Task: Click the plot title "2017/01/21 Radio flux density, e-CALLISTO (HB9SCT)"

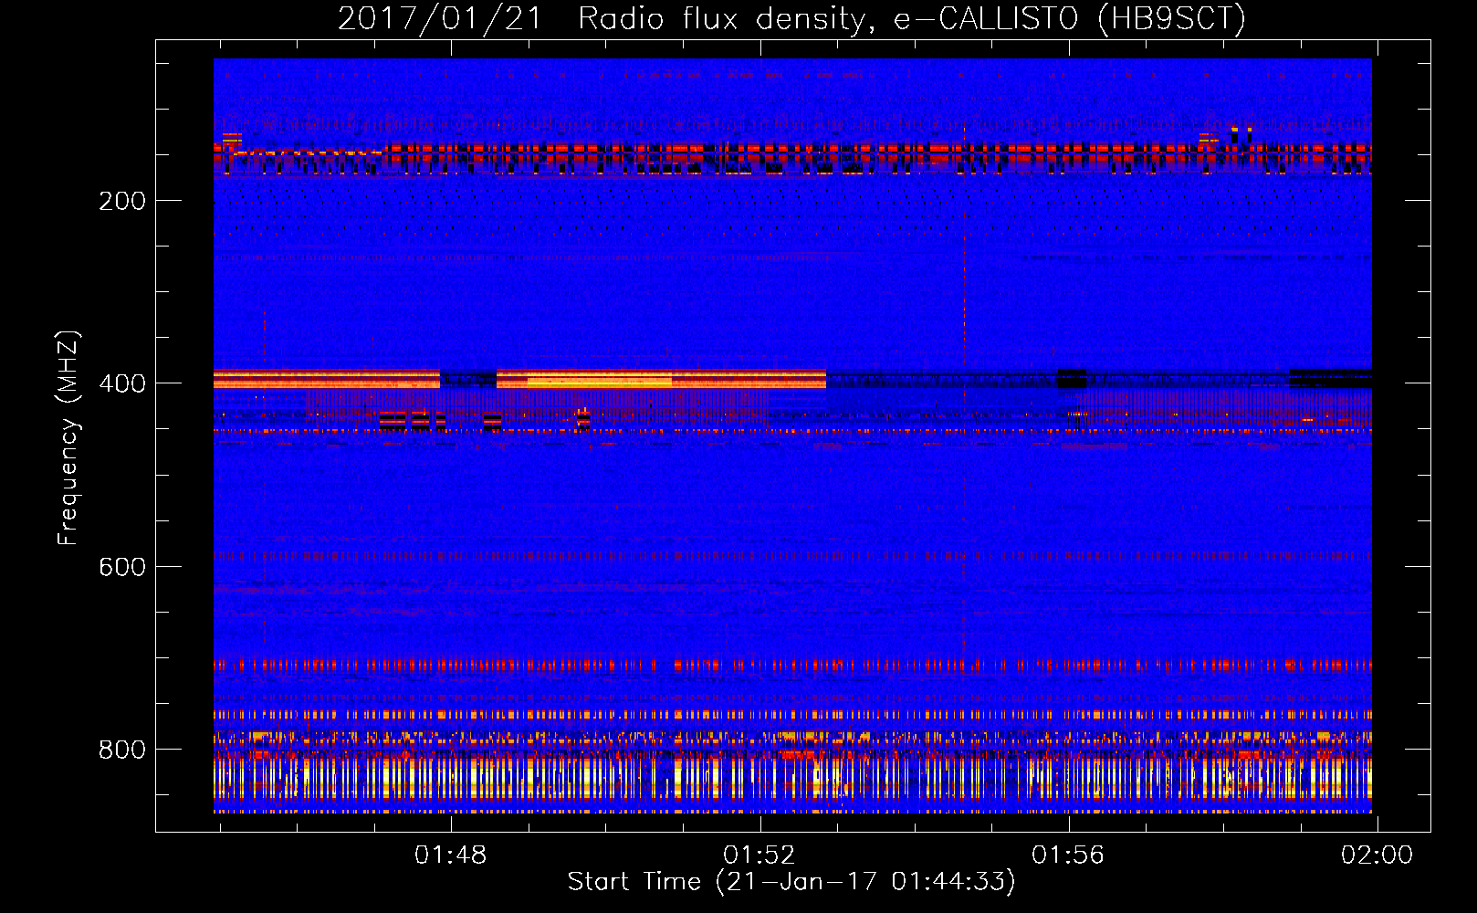Action: click(x=791, y=18)
